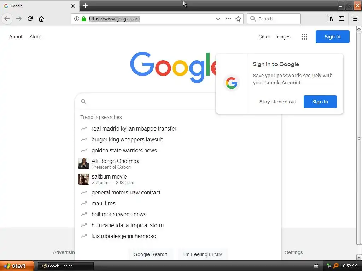The width and height of the screenshot is (362, 271).
Task: Open the home page via house icon
Action: coord(41,19)
